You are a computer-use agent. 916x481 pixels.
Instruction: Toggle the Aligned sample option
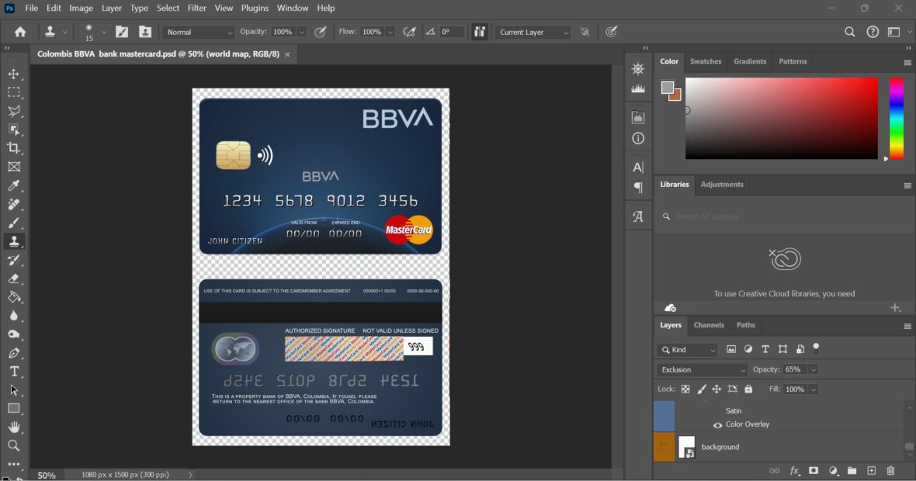479,32
